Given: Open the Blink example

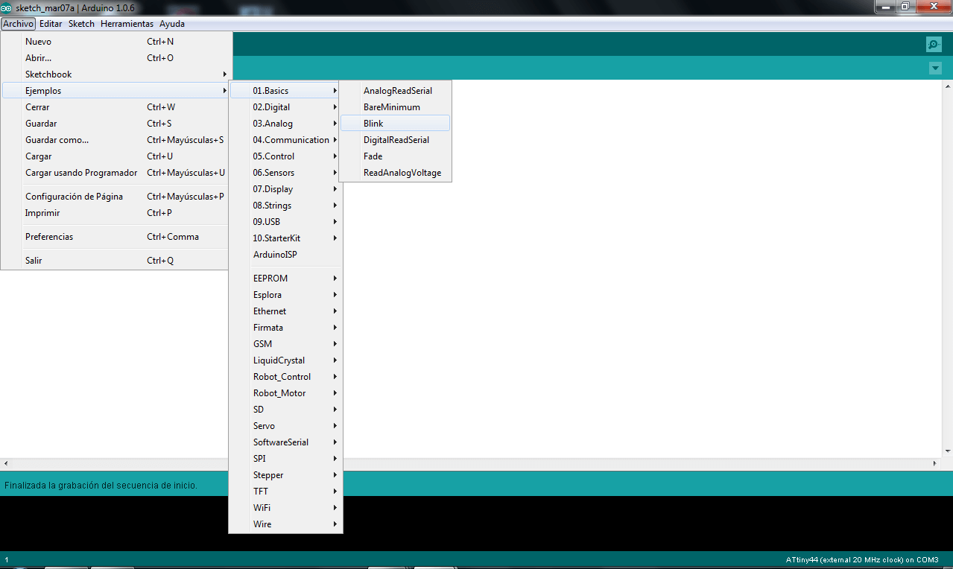Looking at the screenshot, I should 395,124.
